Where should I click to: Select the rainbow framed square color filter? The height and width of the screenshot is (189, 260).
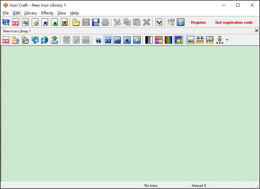tap(178, 40)
